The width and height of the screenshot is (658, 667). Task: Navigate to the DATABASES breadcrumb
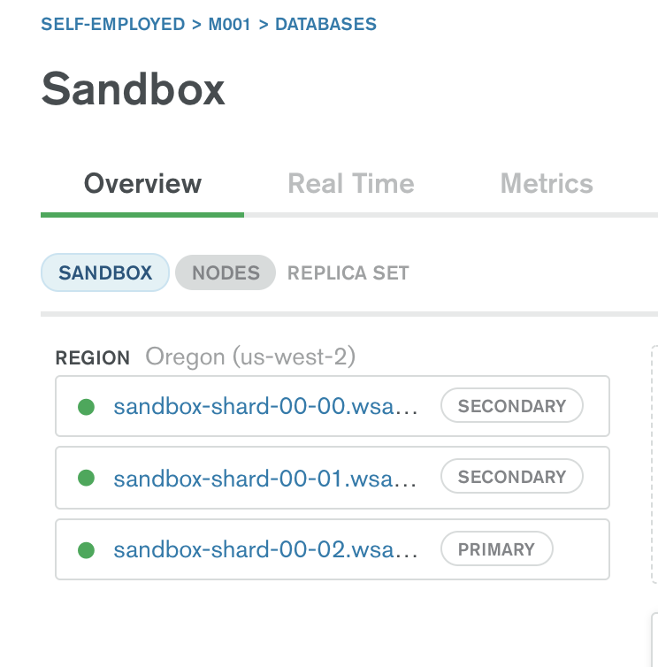pyautogui.click(x=326, y=25)
